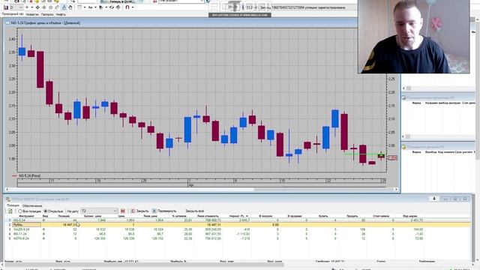Select the pencil drawing tool
480x270 pixels.
tap(57, 7)
